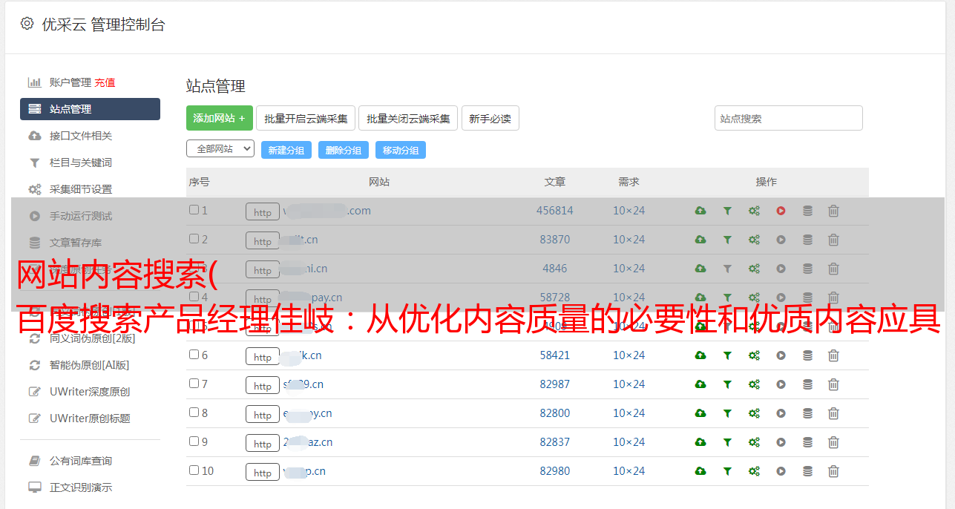Image resolution: width=955 pixels, height=509 pixels.
Task: Delete site 10 with trash icon
Action: (x=833, y=471)
